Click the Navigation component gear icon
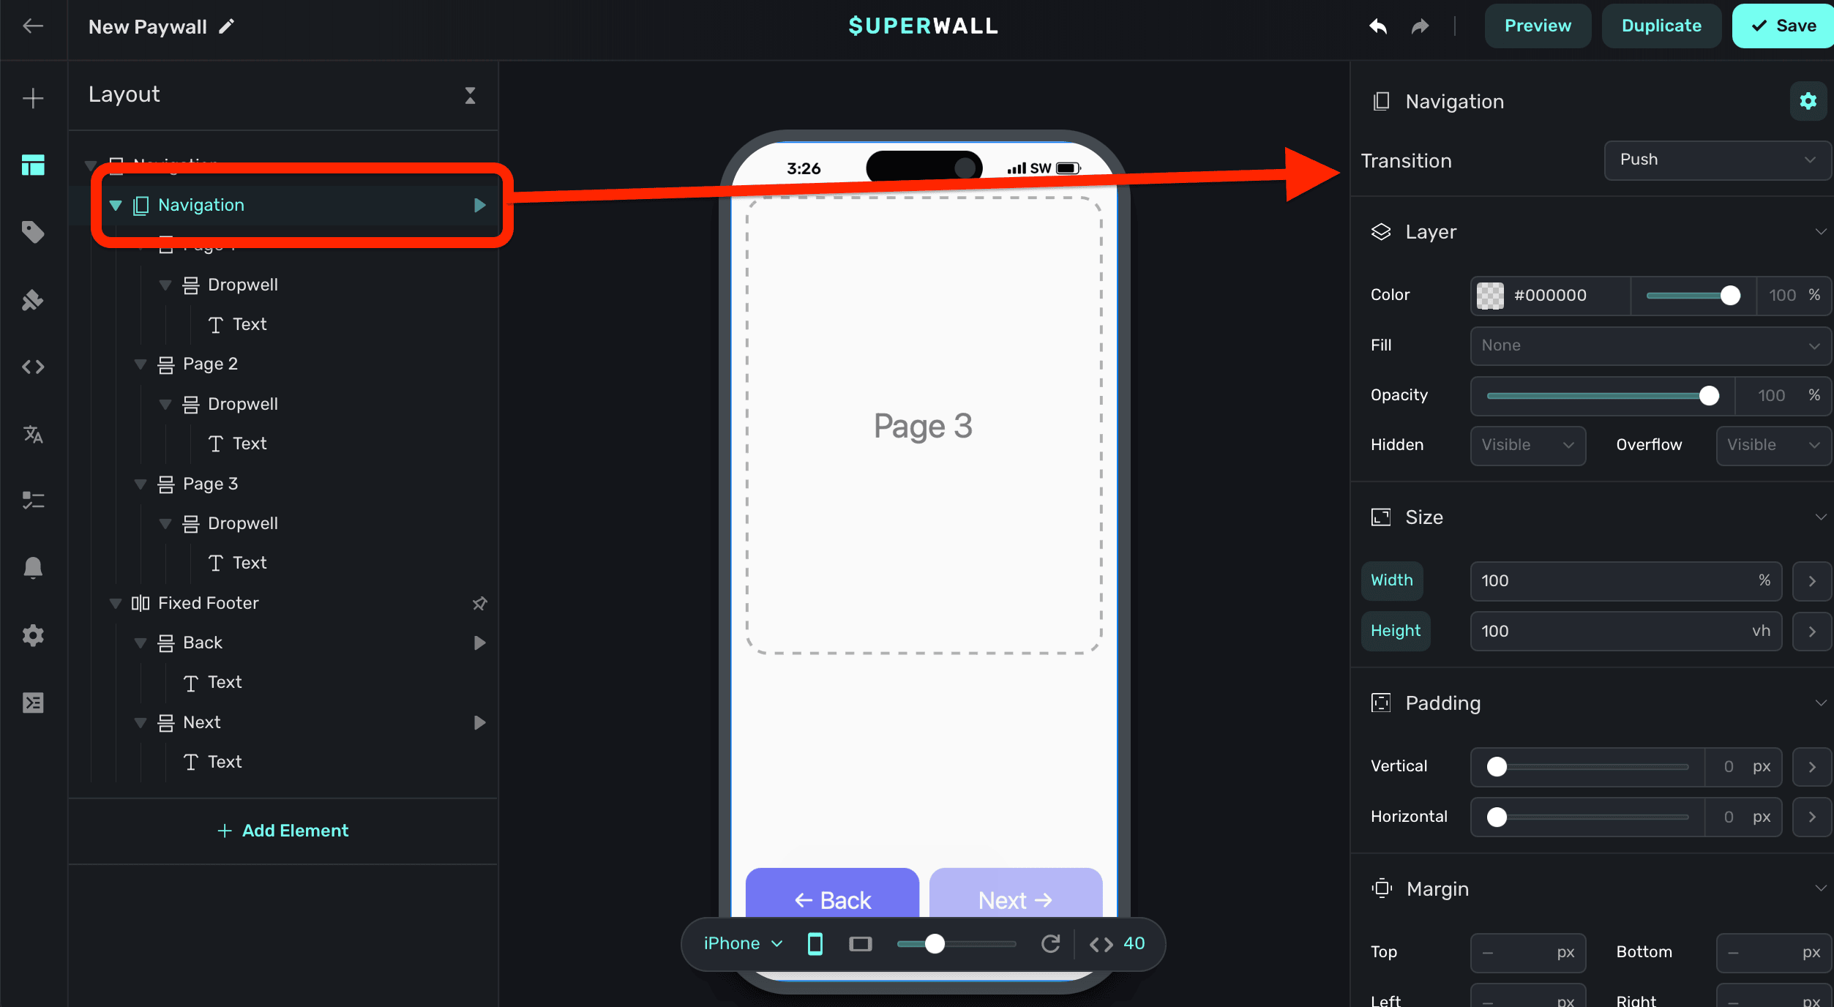The image size is (1834, 1007). click(1808, 101)
